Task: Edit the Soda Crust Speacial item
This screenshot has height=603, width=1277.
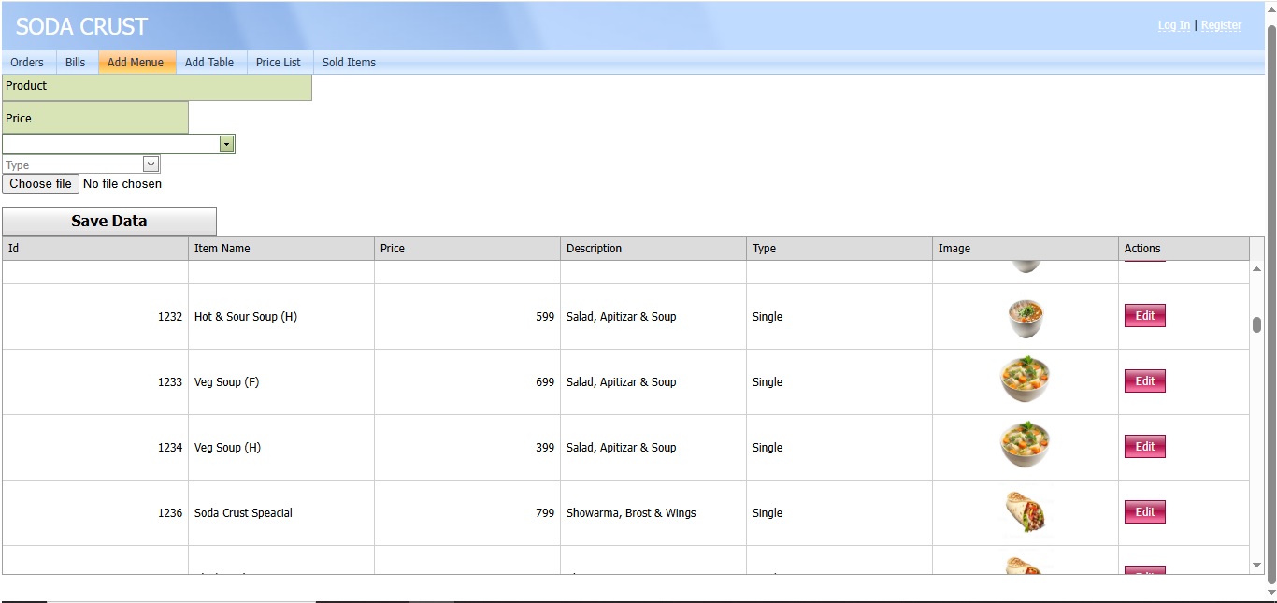Action: [1144, 512]
